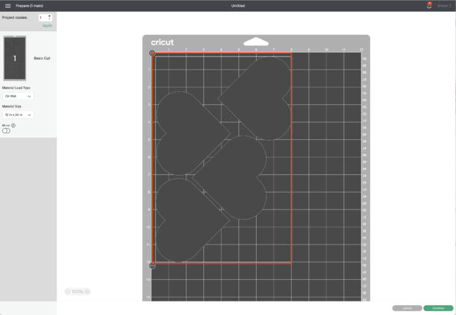Select mat 1 thumbnail preview
The width and height of the screenshot is (456, 315).
pos(15,58)
